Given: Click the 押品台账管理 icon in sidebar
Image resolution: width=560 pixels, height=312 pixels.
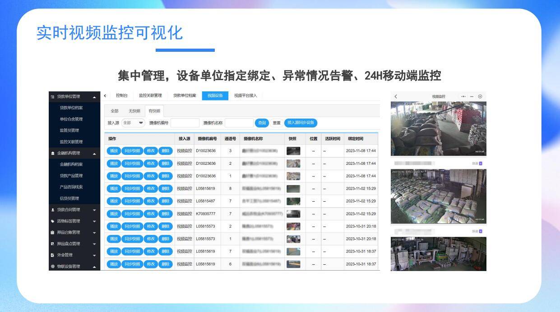Looking at the screenshot, I should coord(53,232).
